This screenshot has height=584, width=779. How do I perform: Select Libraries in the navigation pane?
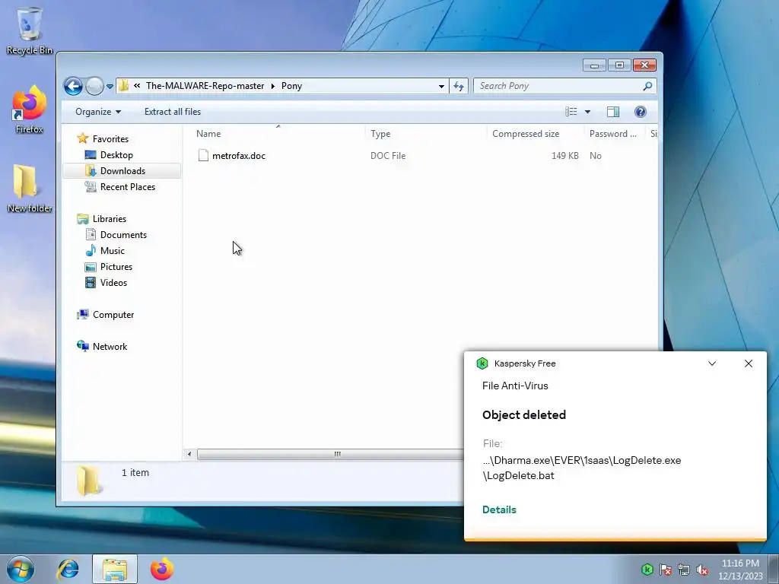110,219
